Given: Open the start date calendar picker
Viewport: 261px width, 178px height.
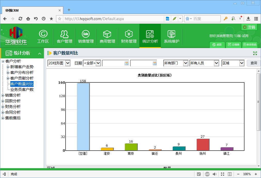Looking at the screenshot, I should pos(126,63).
